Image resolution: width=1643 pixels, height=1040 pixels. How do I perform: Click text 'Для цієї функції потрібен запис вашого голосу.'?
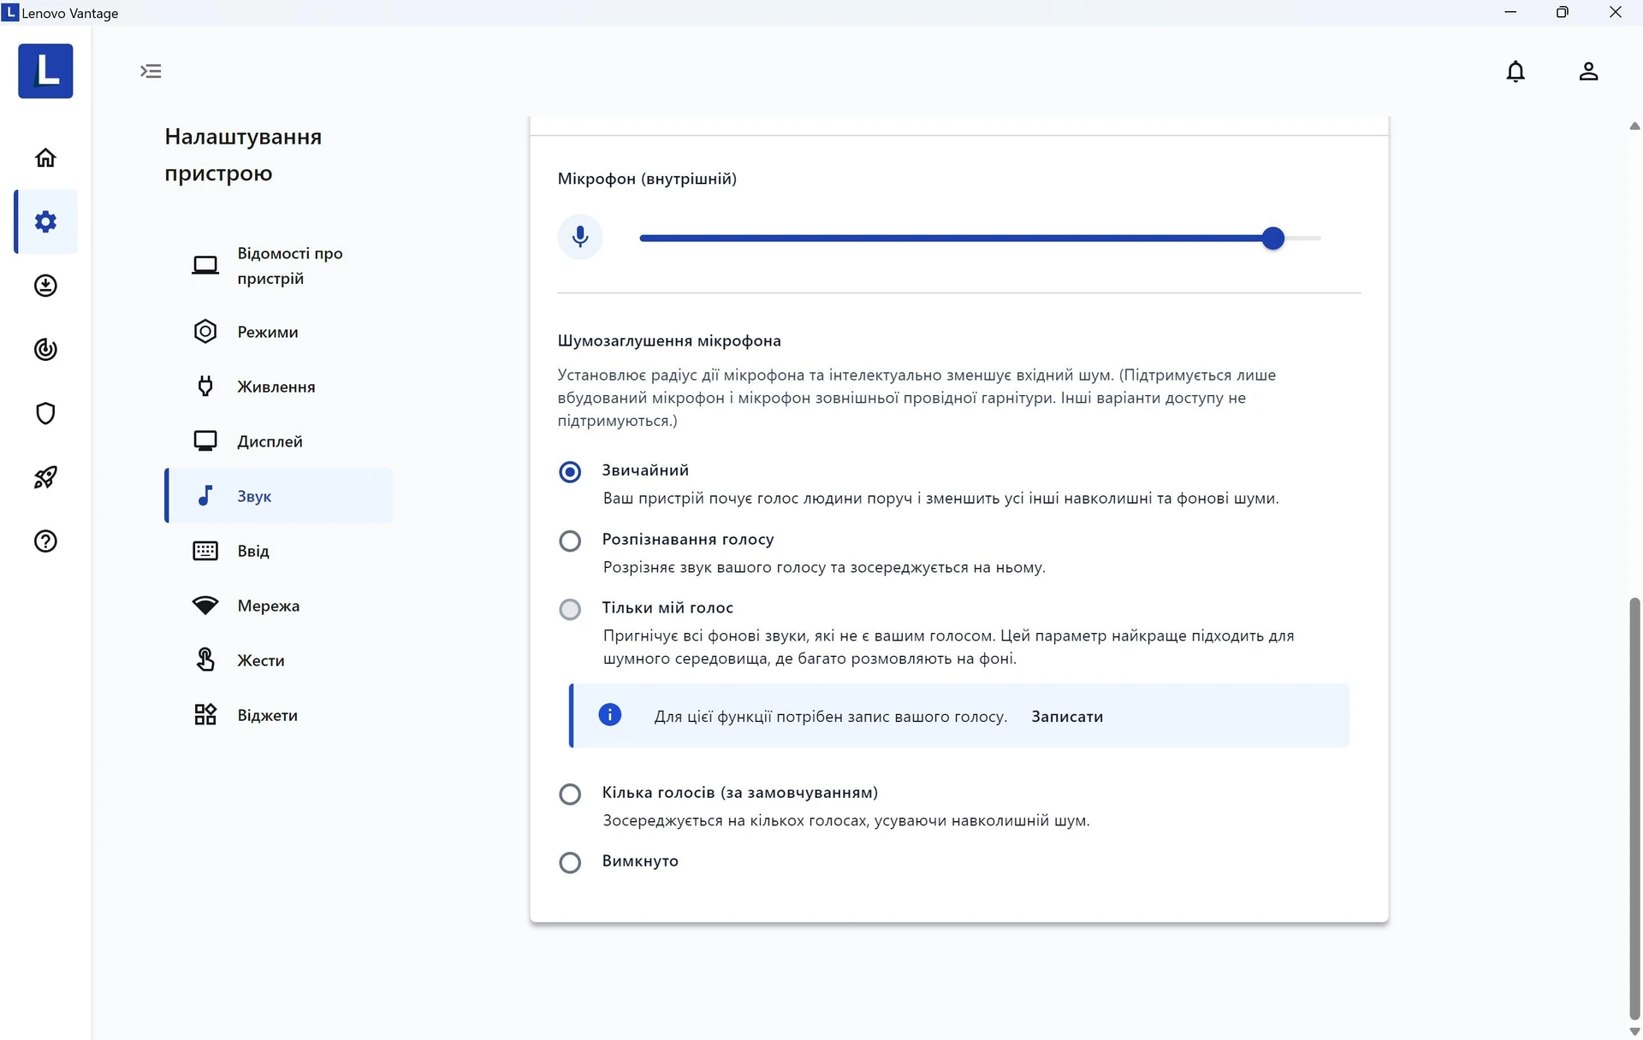point(831,717)
